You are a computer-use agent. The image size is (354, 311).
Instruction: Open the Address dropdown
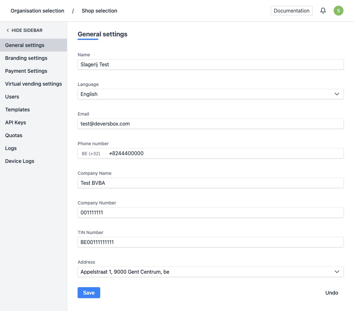(x=210, y=272)
